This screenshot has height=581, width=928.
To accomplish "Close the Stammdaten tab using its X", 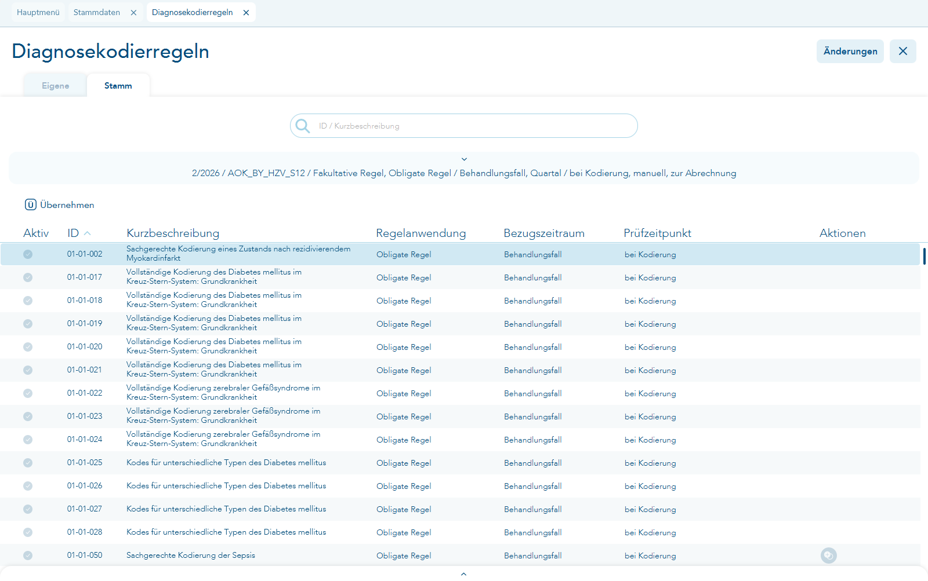I will pos(133,13).
